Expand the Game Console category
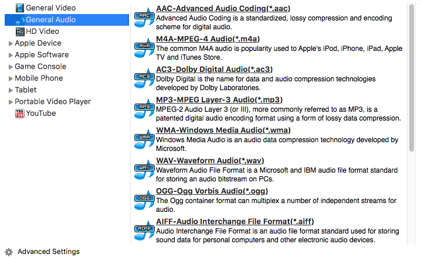 11,67
